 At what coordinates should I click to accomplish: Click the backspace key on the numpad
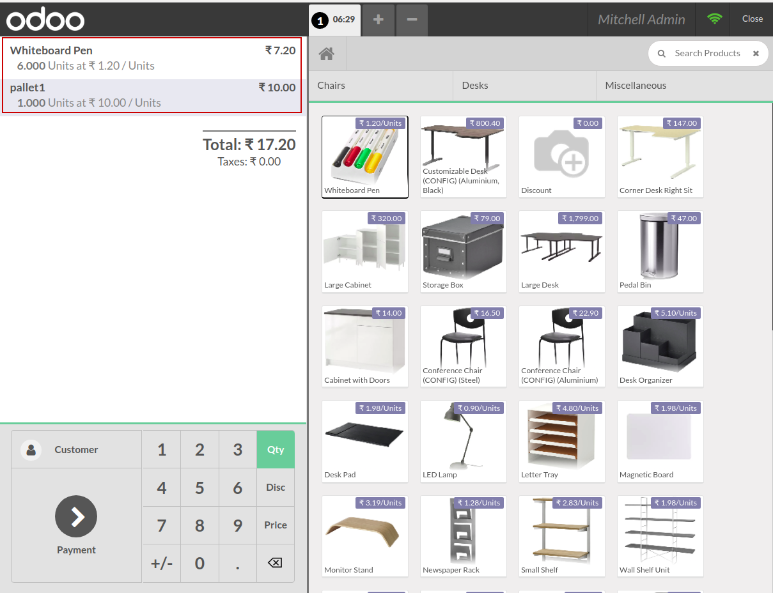(x=276, y=563)
